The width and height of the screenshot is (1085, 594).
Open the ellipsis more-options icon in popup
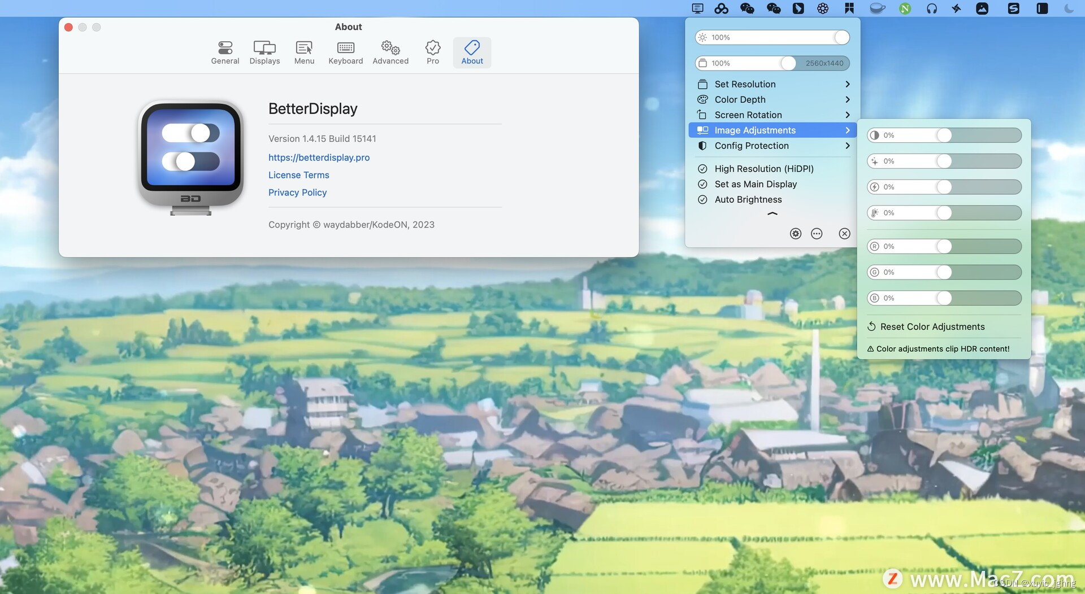[817, 234]
